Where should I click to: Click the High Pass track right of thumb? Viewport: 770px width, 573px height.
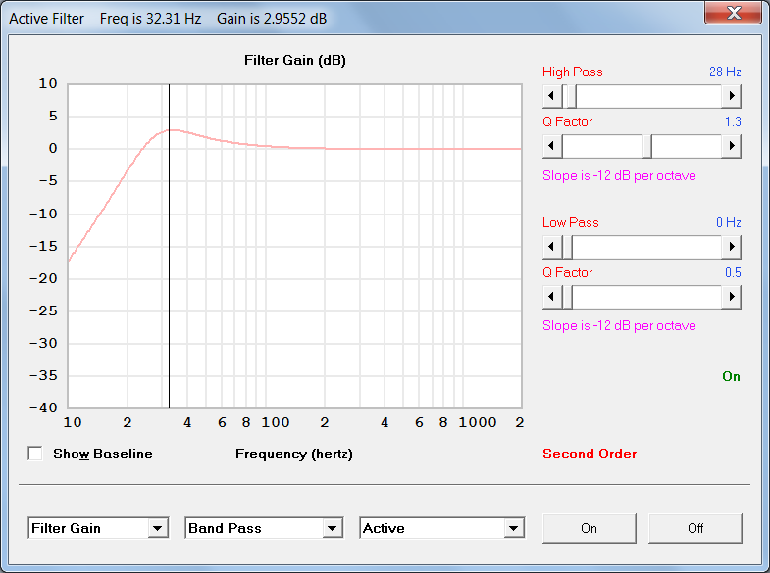pyautogui.click(x=648, y=96)
